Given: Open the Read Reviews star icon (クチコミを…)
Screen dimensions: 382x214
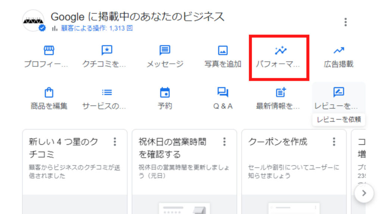Looking at the screenshot, I should 107,50.
